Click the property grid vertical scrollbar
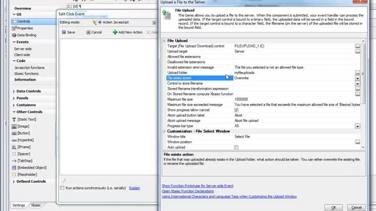 pyautogui.click(x=363, y=74)
